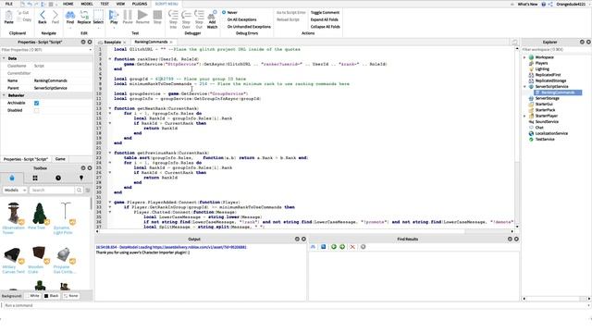The image size is (592, 333).
Task: Fold the rankUser function at line 3
Action: point(110,59)
